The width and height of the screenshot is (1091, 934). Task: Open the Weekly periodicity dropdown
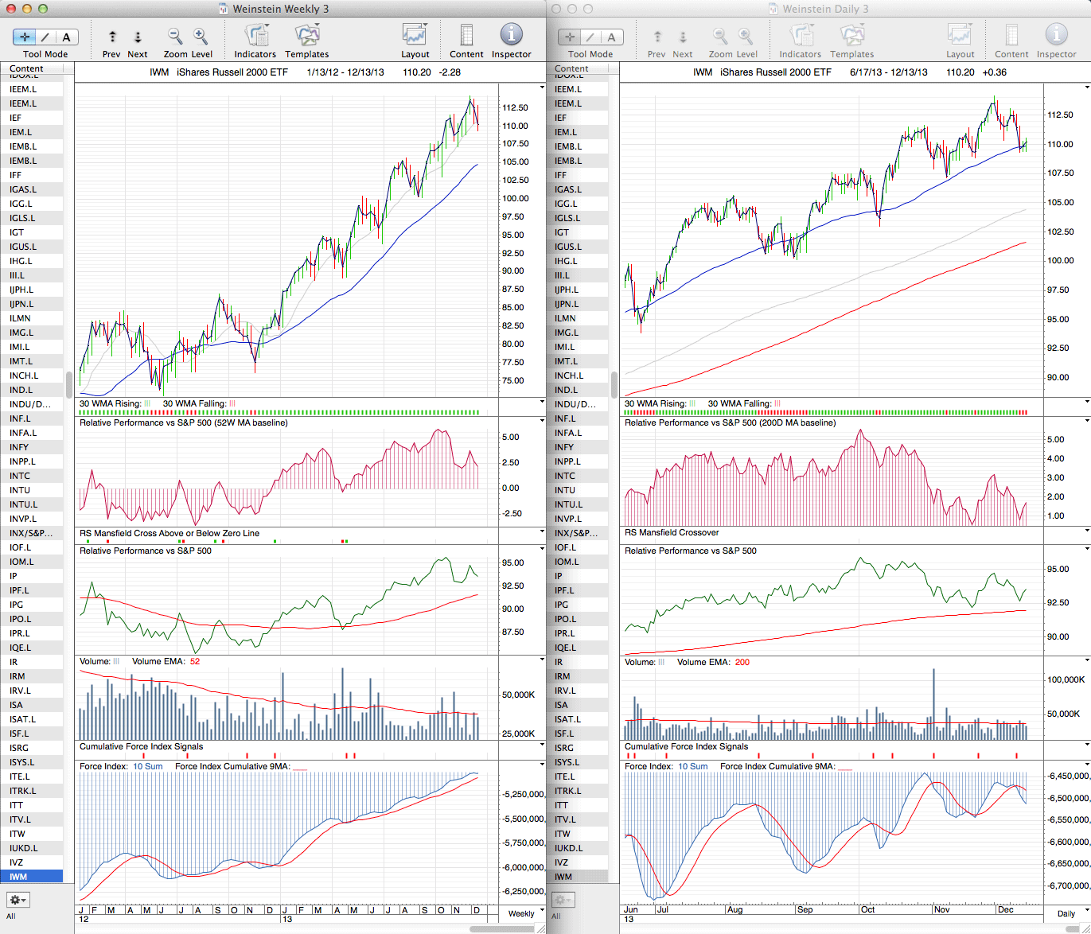coord(525,913)
